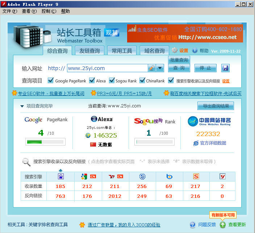255x233 pixels.
Task: Switch to the 综合查询 tab
Action: (x=57, y=51)
